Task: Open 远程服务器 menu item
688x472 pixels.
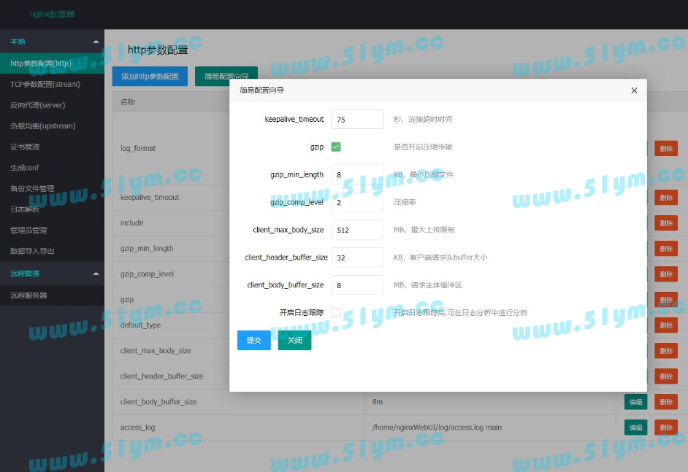Action: (52, 295)
